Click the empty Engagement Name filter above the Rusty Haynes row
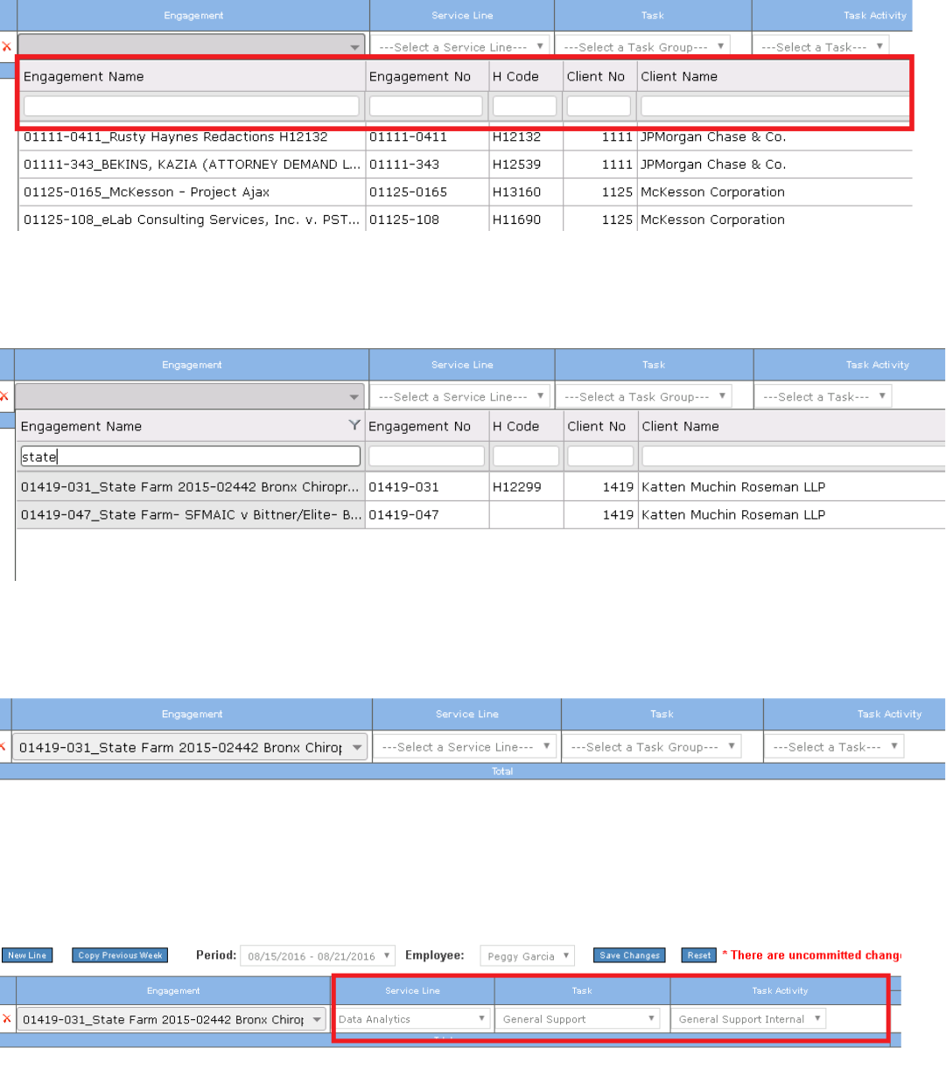The image size is (946, 1090). [191, 106]
